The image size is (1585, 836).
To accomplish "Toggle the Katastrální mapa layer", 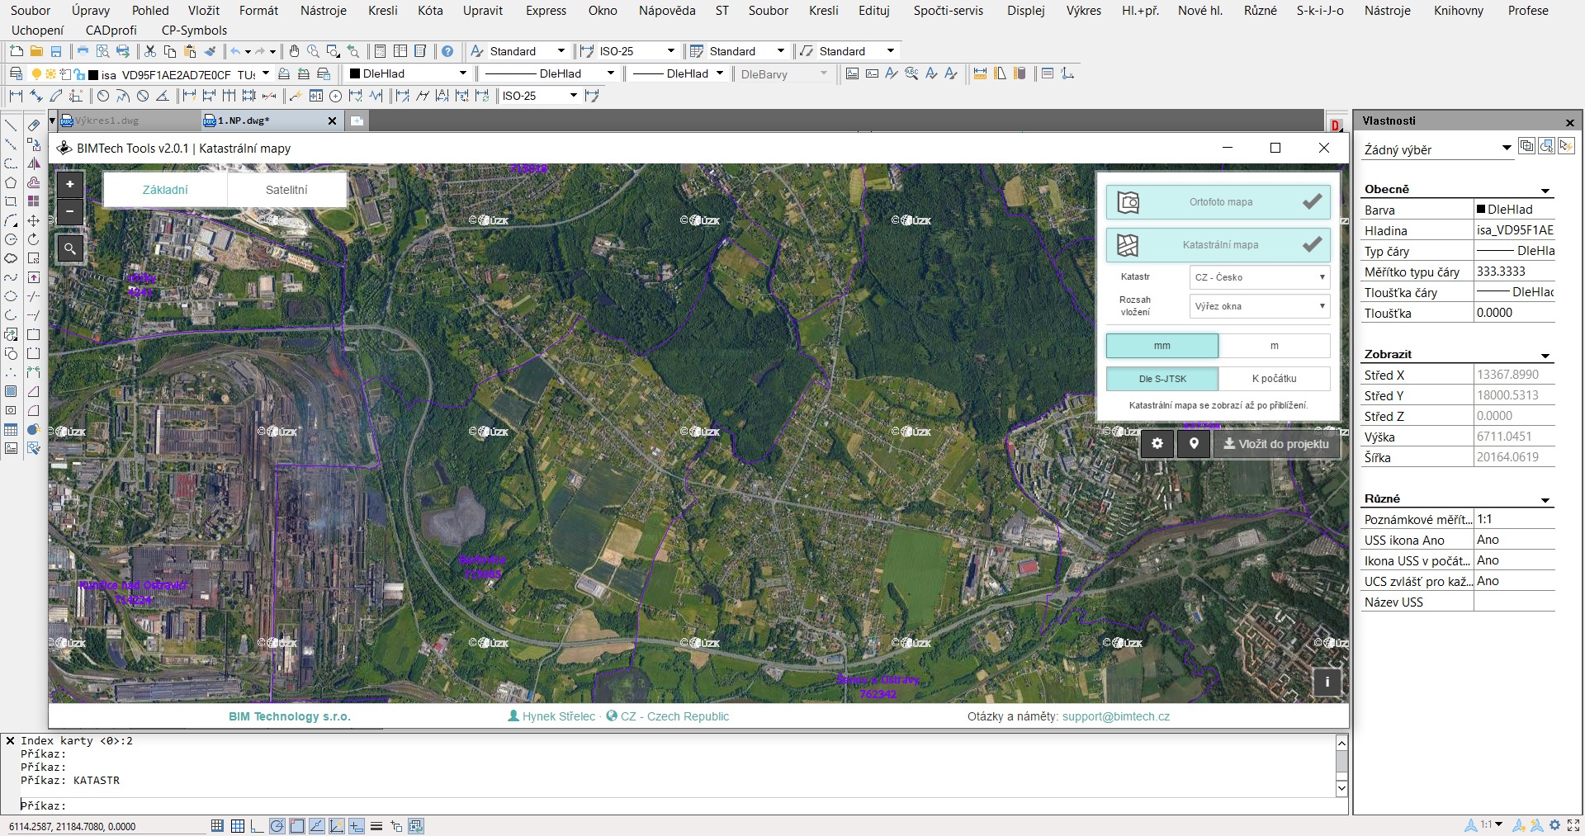I will [x=1218, y=245].
